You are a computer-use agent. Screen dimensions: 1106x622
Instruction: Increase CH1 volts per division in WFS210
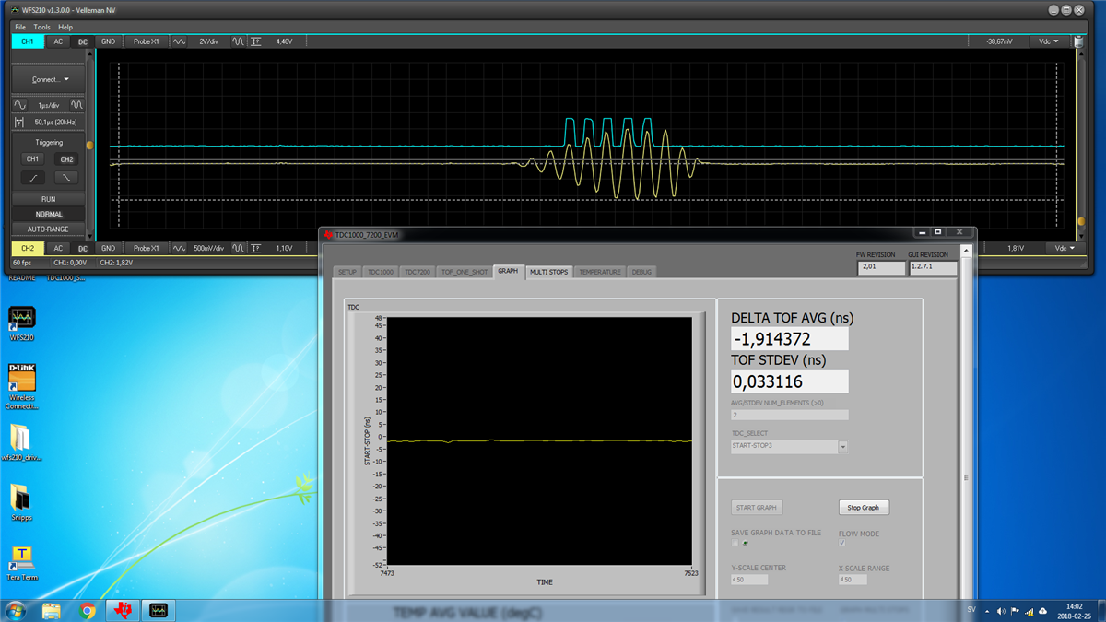click(x=238, y=41)
